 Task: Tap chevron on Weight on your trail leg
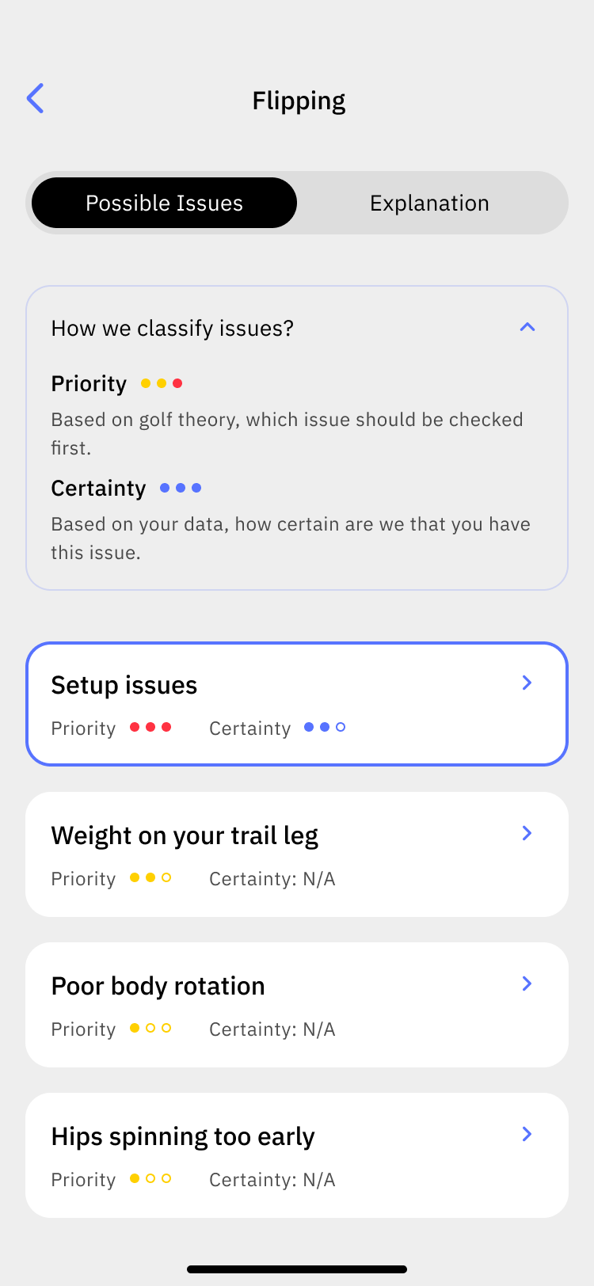[527, 833]
